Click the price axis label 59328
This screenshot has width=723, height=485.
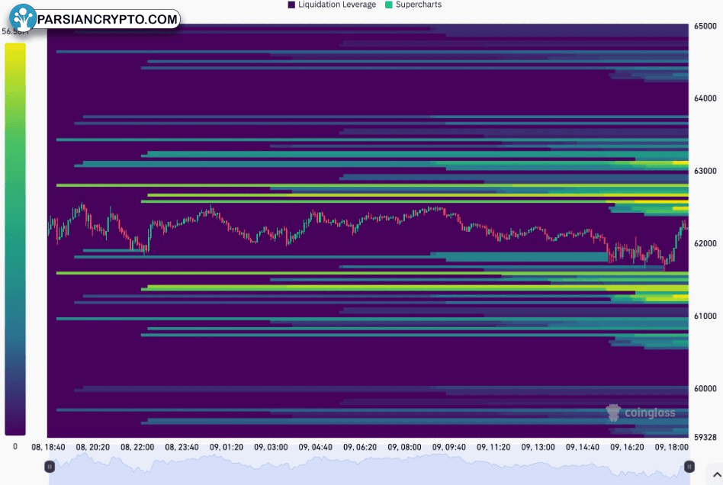705,437
